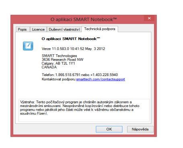
Task: Close the O aplikaci SMART Notebook dialog
Action: coord(149,18)
